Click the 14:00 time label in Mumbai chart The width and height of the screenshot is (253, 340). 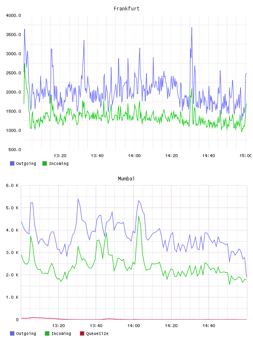[134, 326]
